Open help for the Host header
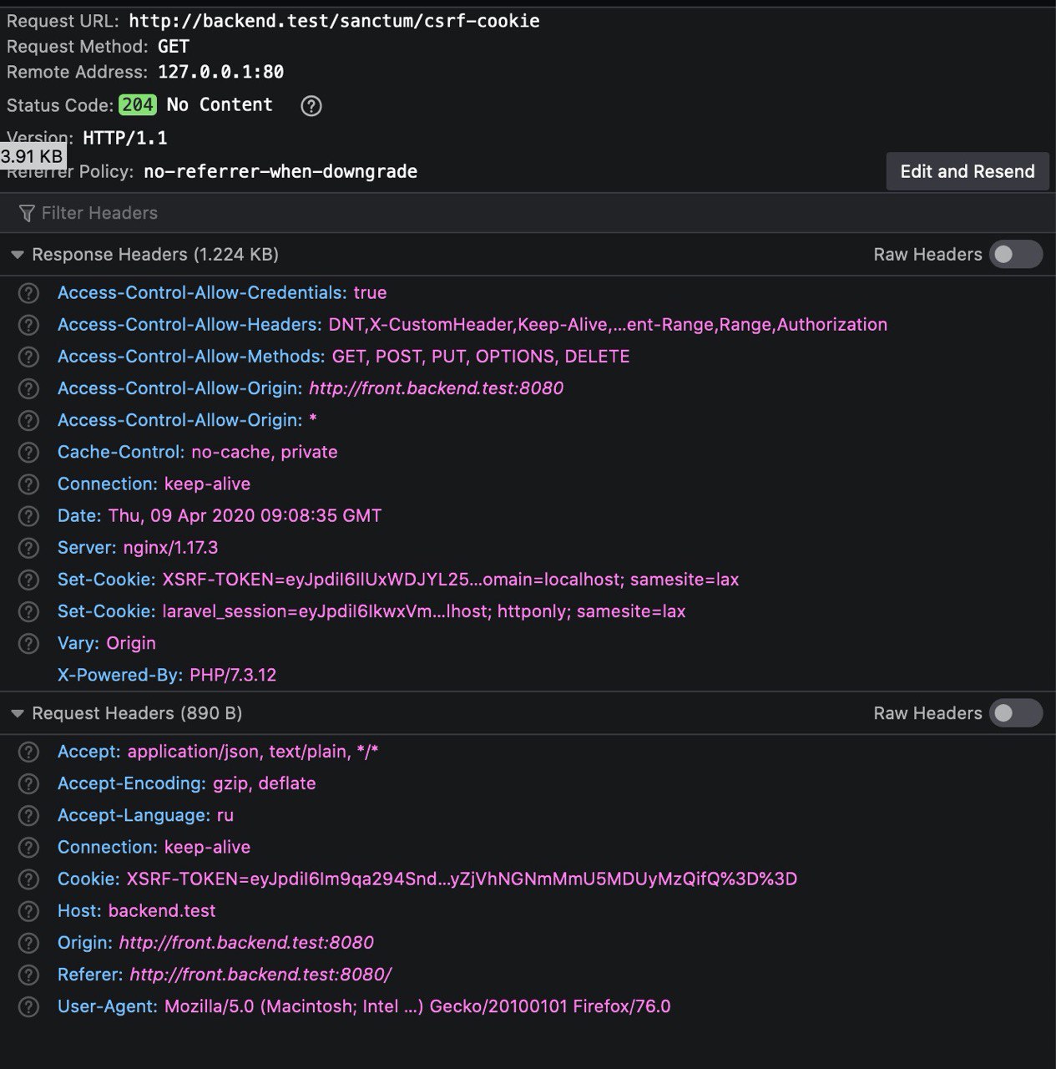Image resolution: width=1056 pixels, height=1069 pixels. pyautogui.click(x=28, y=911)
